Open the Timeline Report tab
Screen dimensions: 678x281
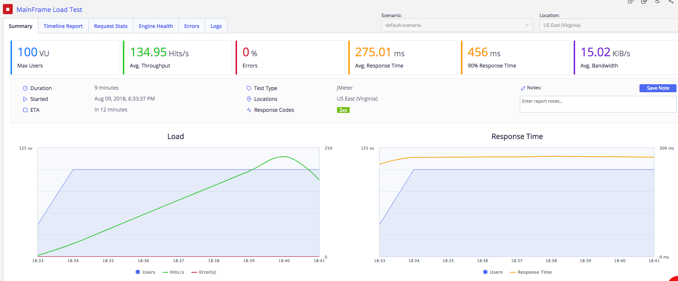63,26
